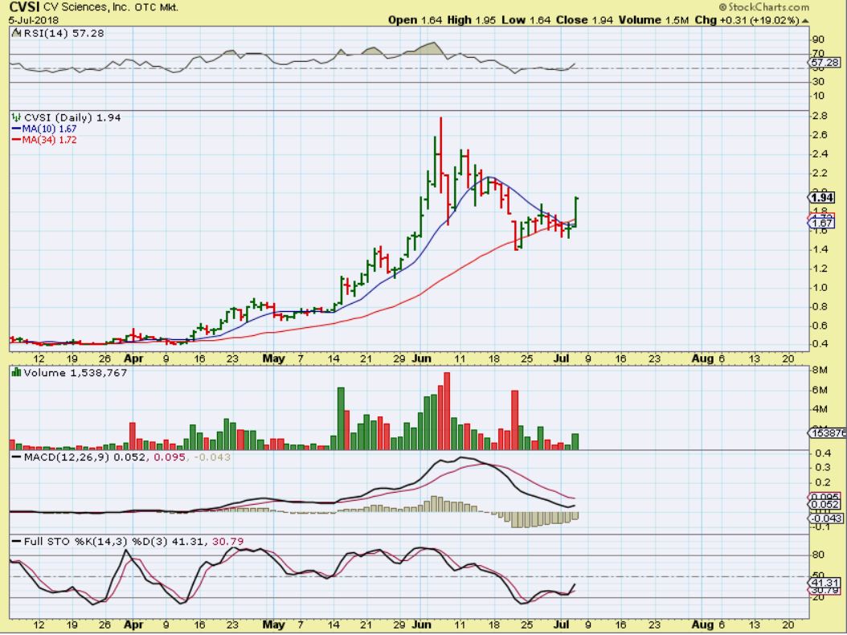The width and height of the screenshot is (847, 635).
Task: Click the highest June volume bar
Action: [447, 412]
